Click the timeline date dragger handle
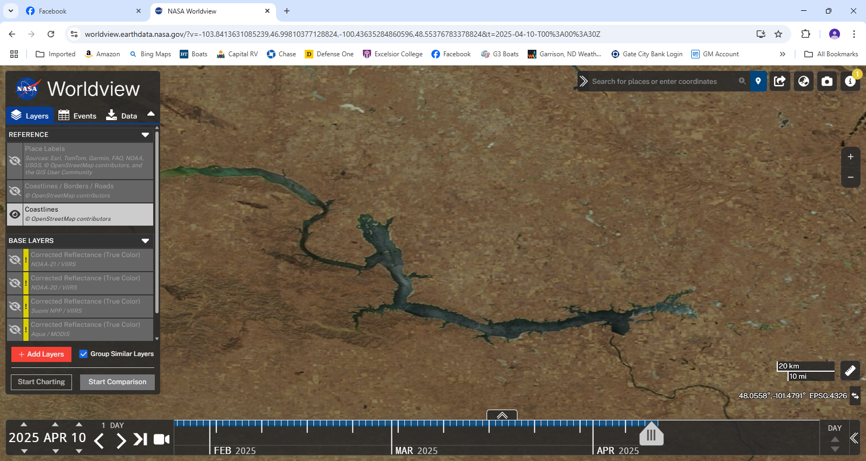 click(x=651, y=435)
